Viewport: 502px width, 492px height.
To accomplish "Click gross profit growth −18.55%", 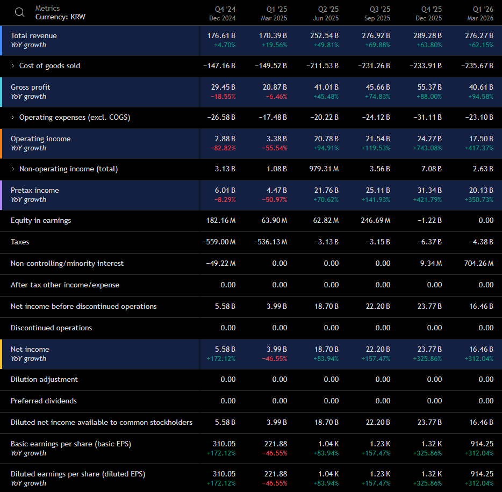I will pyautogui.click(x=223, y=97).
